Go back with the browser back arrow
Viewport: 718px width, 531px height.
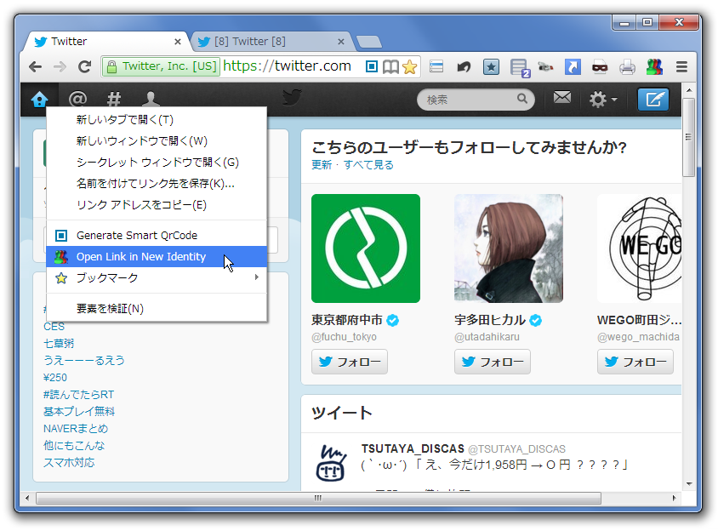(x=35, y=67)
